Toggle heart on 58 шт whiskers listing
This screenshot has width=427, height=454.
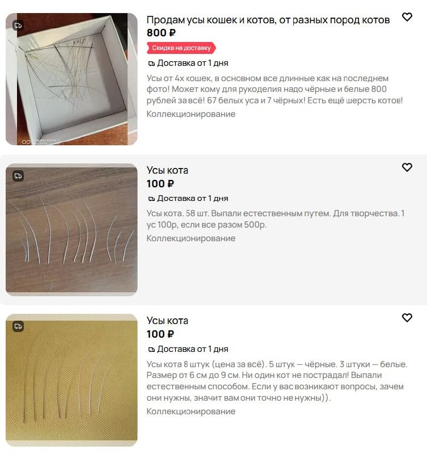pyautogui.click(x=407, y=167)
